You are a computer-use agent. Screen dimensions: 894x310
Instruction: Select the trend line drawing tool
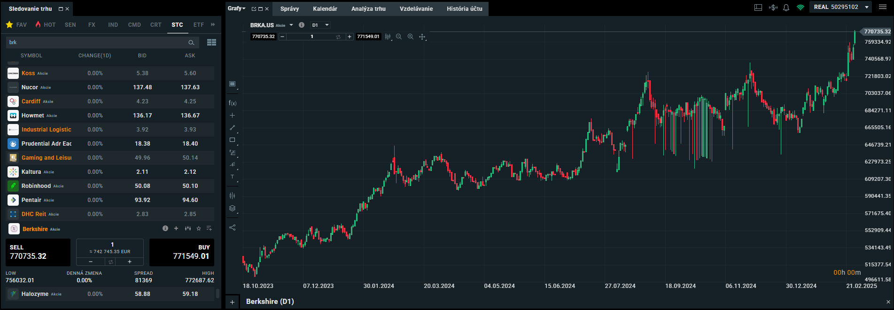click(232, 128)
